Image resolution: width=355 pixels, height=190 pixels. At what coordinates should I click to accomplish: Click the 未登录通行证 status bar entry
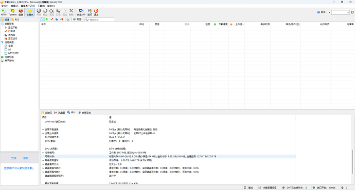pos(268,187)
